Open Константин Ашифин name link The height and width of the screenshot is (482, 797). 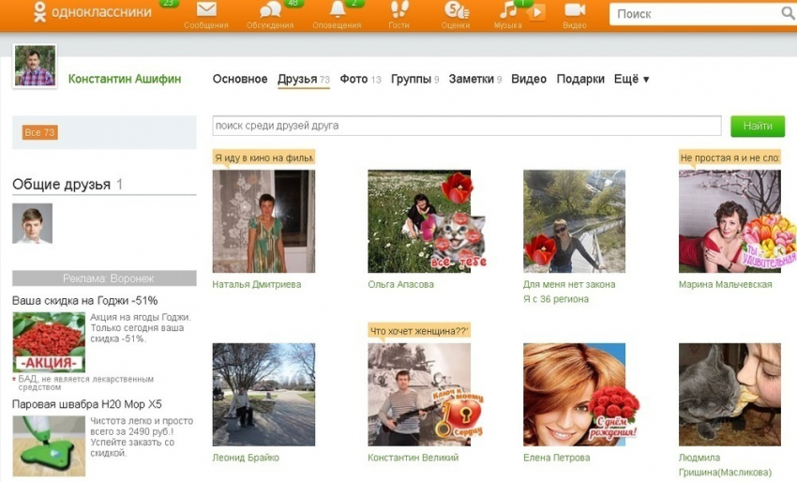[125, 79]
